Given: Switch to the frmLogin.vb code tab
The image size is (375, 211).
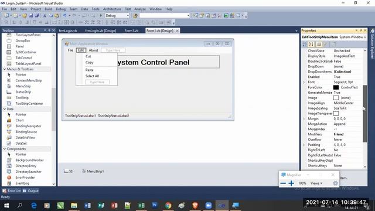Looking at the screenshot, I should point(68,30).
